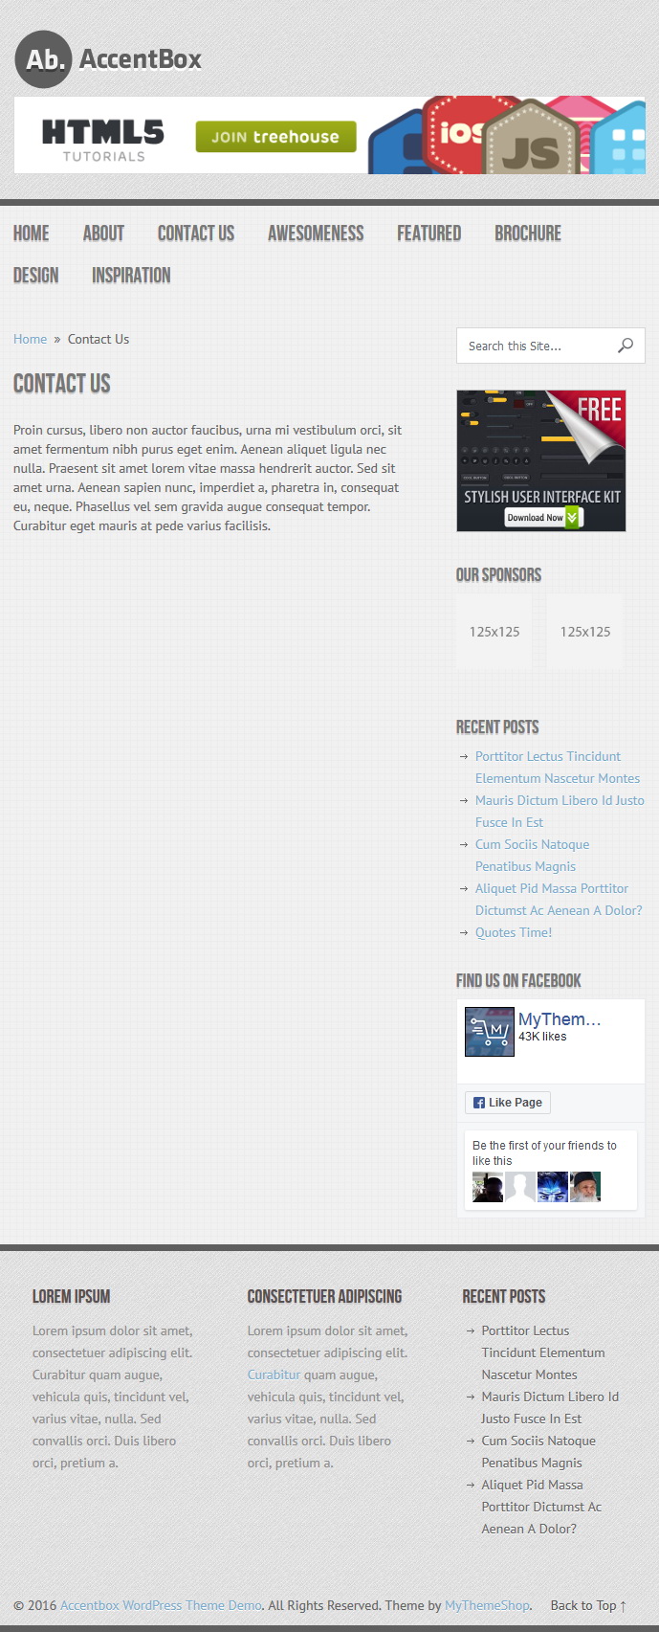Follow the Home breadcrumb link
Viewport: 659px width, 1632px height.
[30, 339]
